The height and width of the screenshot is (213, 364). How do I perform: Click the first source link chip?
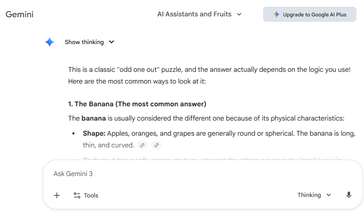(142, 145)
